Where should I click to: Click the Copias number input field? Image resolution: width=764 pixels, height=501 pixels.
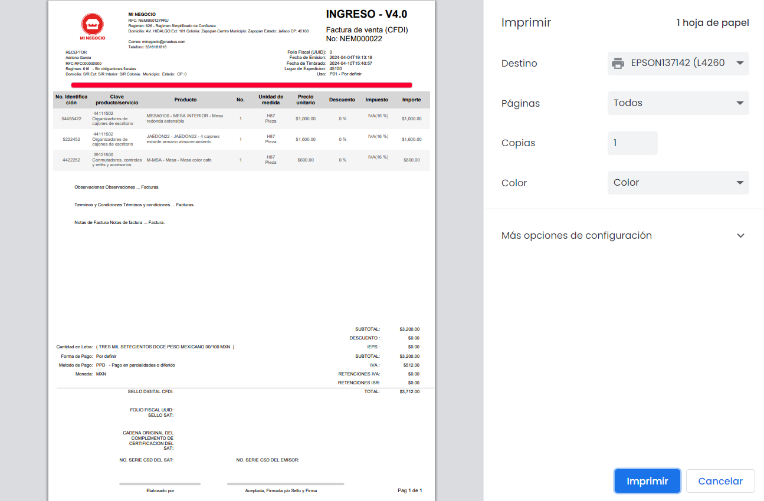click(632, 143)
